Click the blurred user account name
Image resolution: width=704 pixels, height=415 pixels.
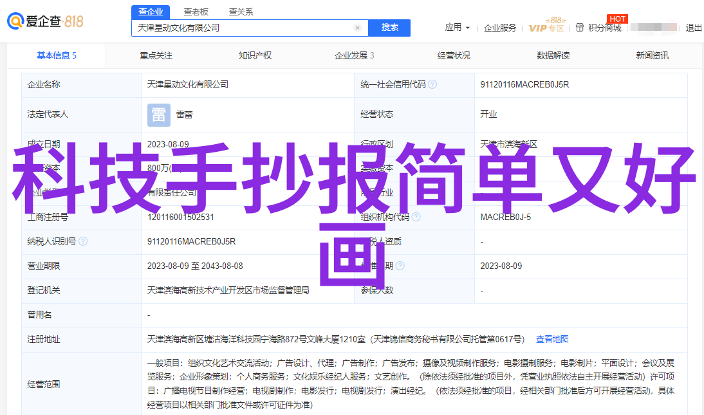point(653,28)
